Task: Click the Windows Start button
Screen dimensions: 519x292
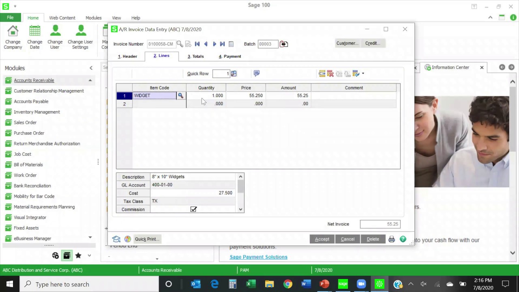Action: [x=10, y=284]
